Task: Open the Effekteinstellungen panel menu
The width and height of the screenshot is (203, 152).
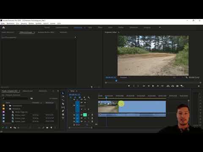Action: pos(34,32)
